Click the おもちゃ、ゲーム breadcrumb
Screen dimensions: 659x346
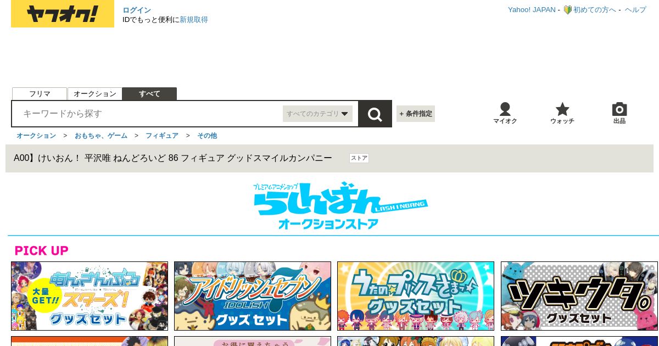pyautogui.click(x=101, y=136)
